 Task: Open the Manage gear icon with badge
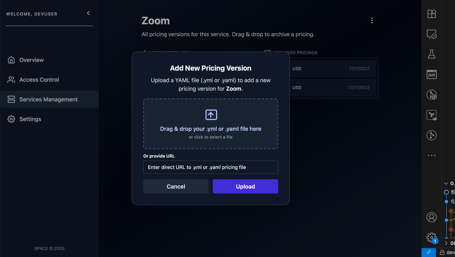coord(431,237)
